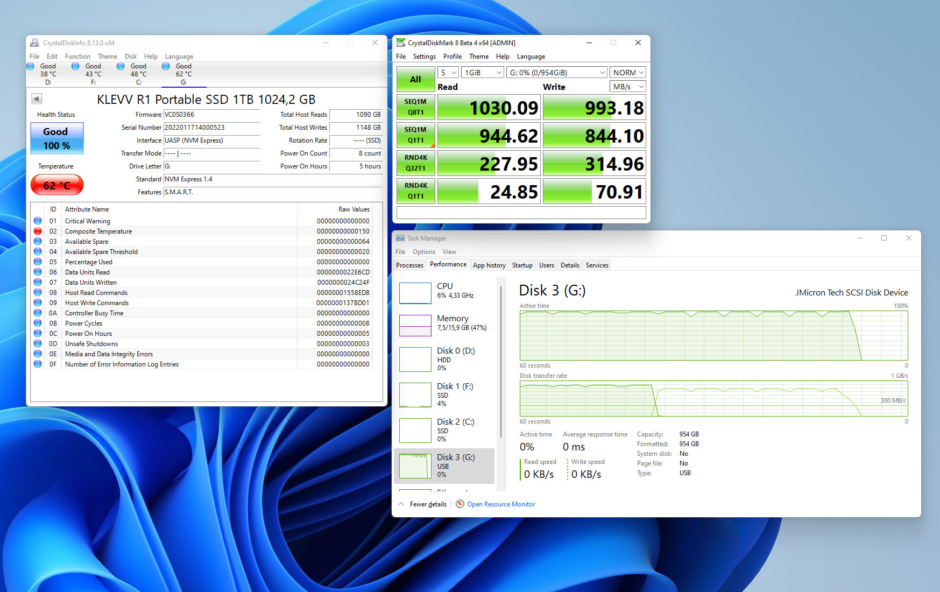Switch to the Startup tab
Screen dimensions: 940x592
pyautogui.click(x=522, y=265)
